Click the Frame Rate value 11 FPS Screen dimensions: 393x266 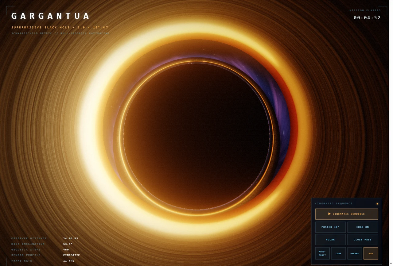point(69,261)
